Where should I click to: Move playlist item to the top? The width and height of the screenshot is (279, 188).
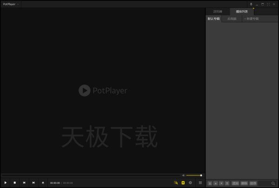pos(210,183)
